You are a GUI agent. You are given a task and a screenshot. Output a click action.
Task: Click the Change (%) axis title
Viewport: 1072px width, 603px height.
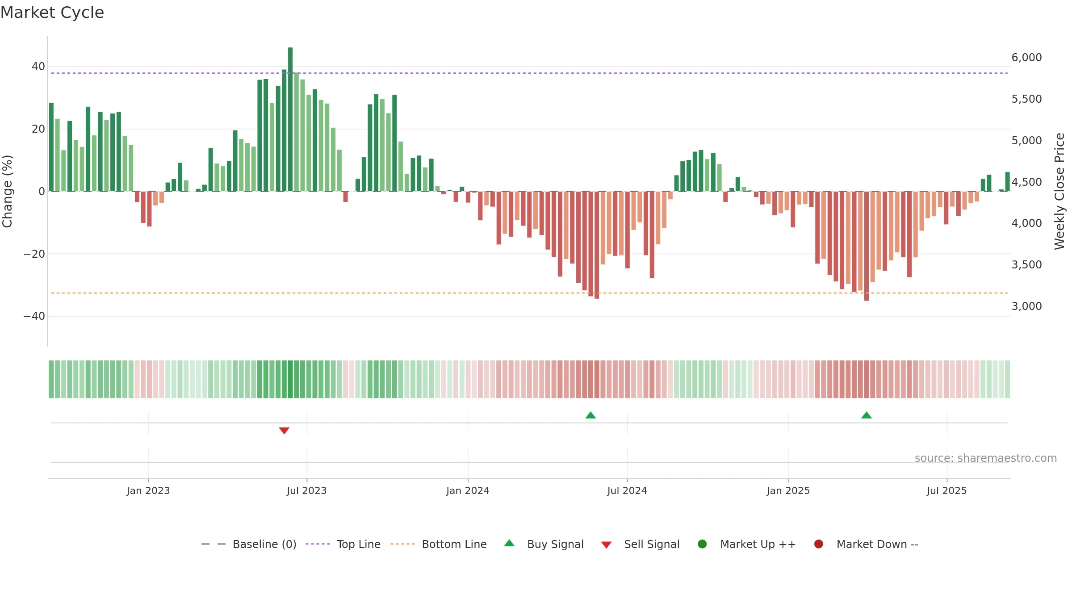pos(8,191)
